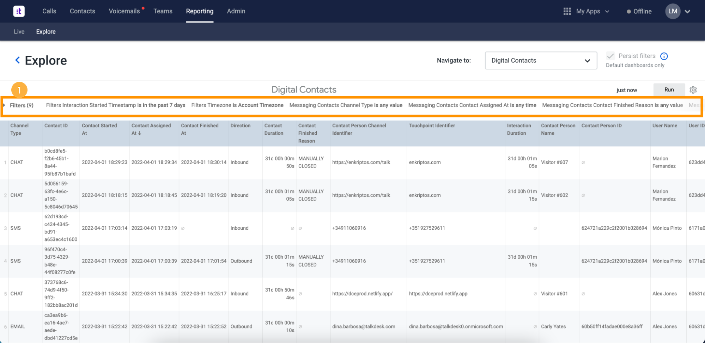The width and height of the screenshot is (705, 343).
Task: Click the Carly Yates cell
Action: (x=553, y=327)
